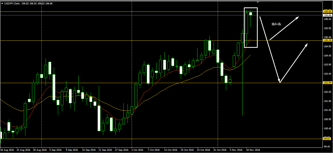Click the 30 Aug 2016 date label
The width and height of the screenshot is (333, 161).
pos(40,150)
